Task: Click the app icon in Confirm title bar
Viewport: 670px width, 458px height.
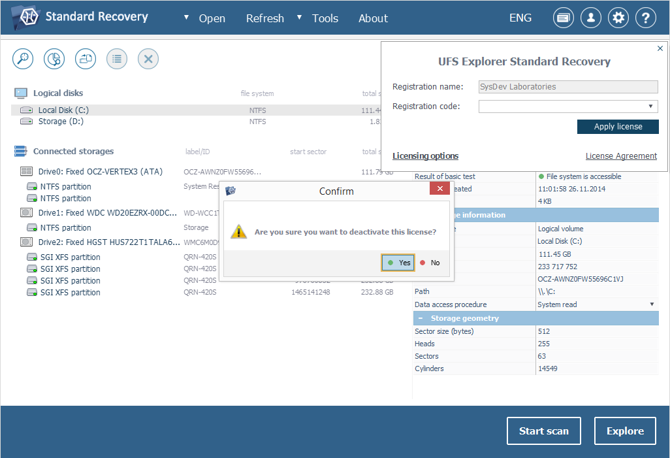Action: coord(231,191)
